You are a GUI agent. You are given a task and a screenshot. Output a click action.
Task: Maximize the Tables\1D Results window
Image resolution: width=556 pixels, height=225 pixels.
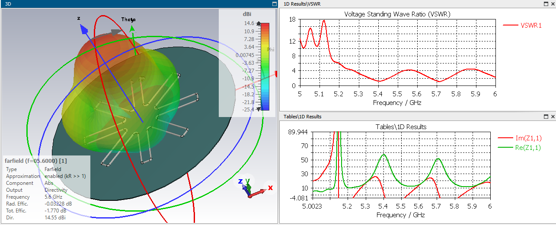(x=546, y=117)
